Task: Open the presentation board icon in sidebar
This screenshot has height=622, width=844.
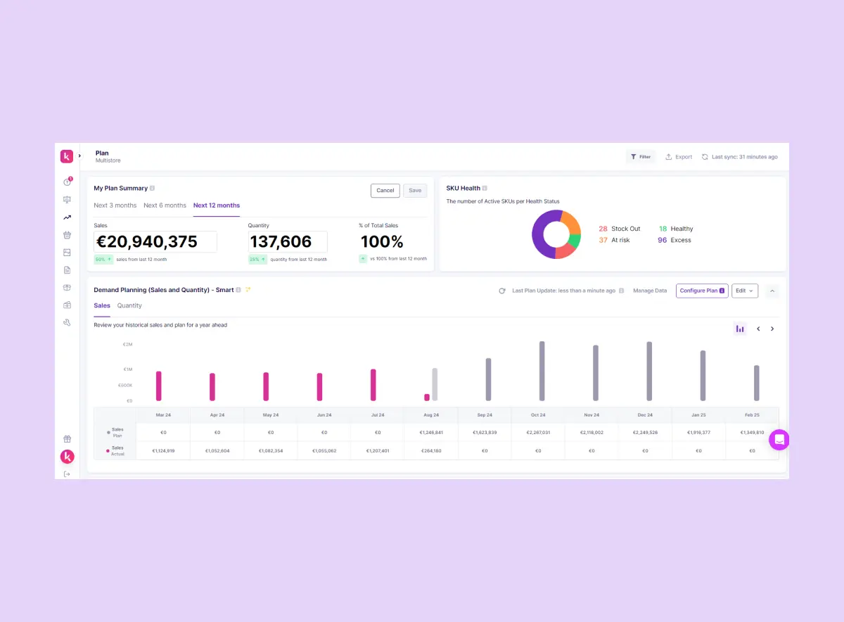Action: tap(67, 200)
